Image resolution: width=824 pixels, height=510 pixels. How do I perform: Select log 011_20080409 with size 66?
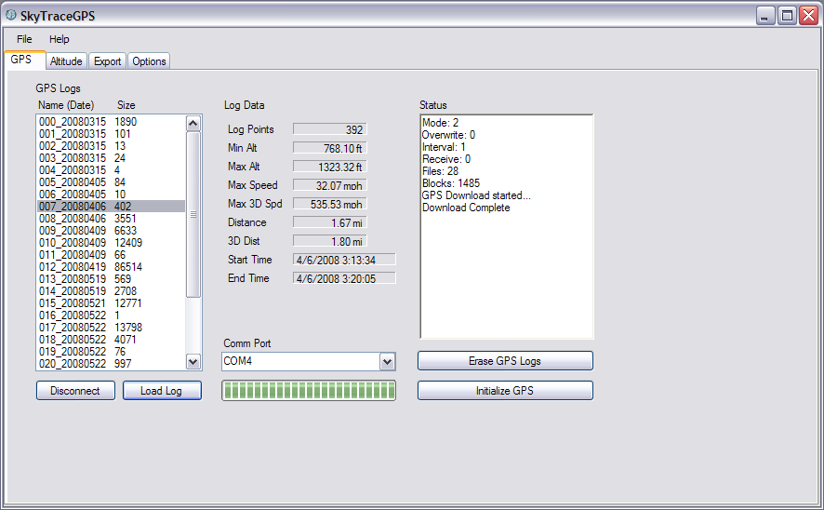pos(111,254)
